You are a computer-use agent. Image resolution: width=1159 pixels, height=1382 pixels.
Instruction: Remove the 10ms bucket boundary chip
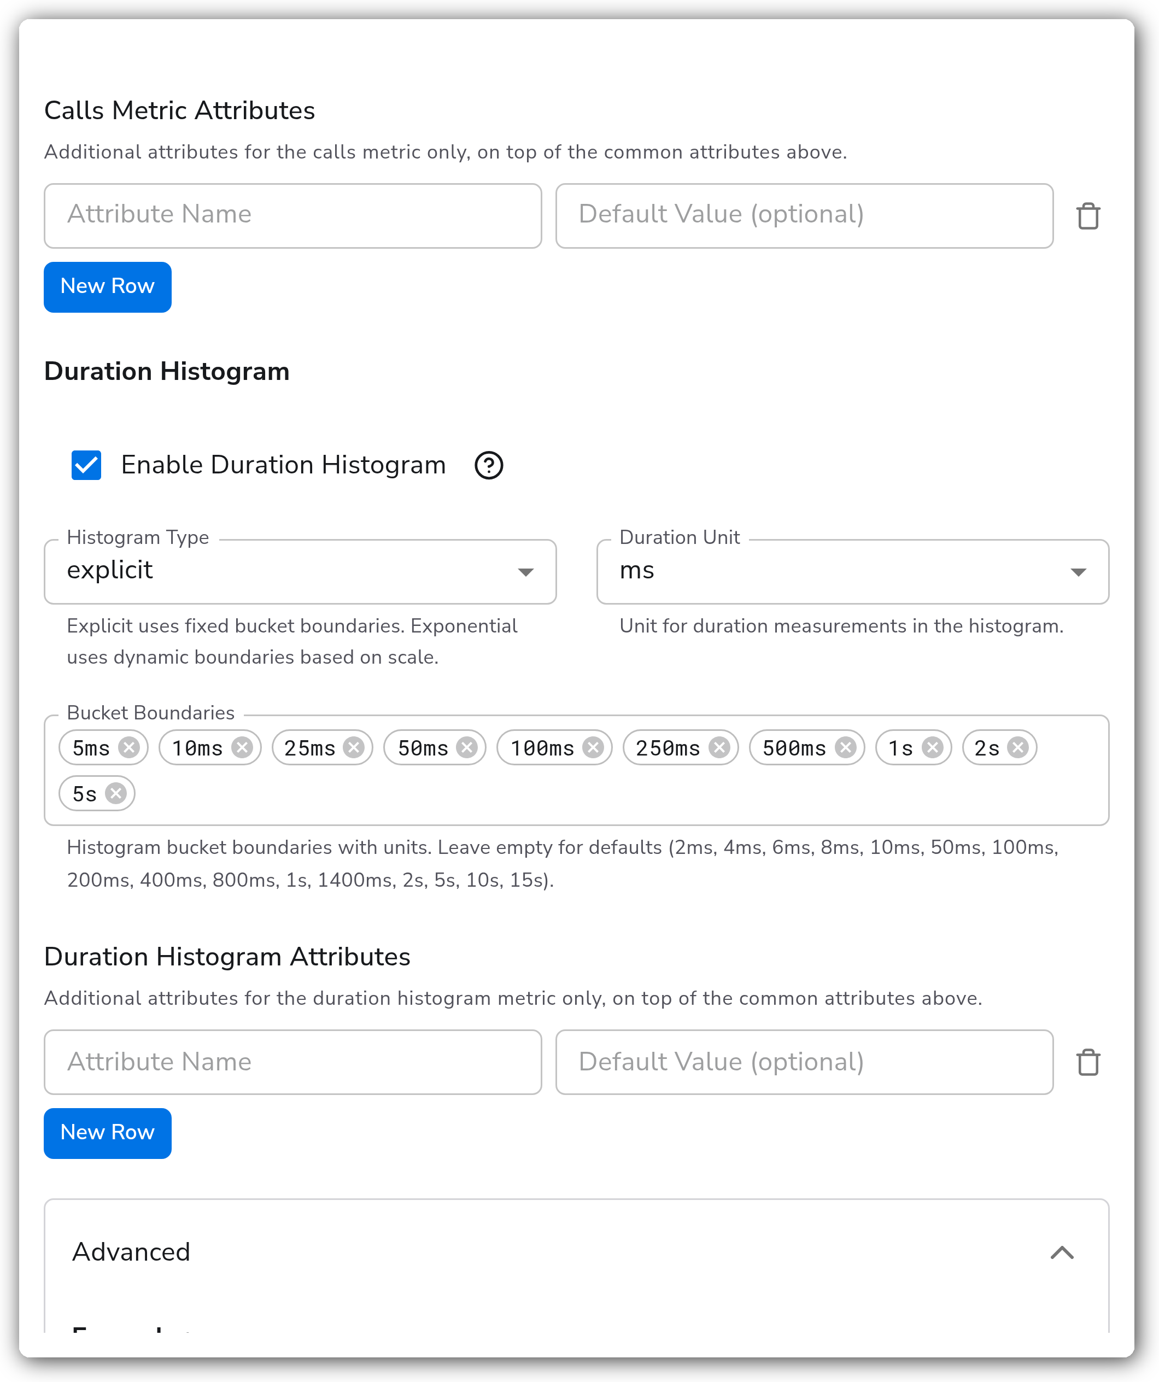(x=242, y=747)
